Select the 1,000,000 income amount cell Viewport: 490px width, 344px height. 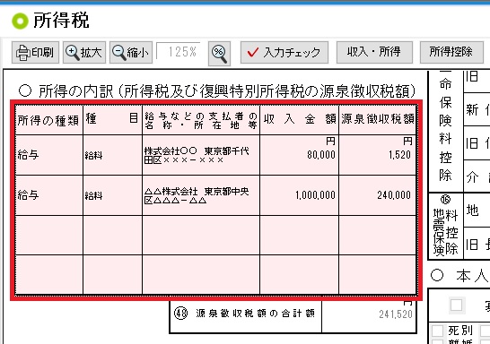pos(299,195)
